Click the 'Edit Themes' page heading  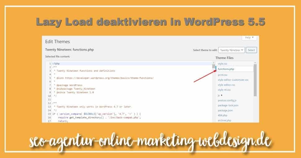57,42
